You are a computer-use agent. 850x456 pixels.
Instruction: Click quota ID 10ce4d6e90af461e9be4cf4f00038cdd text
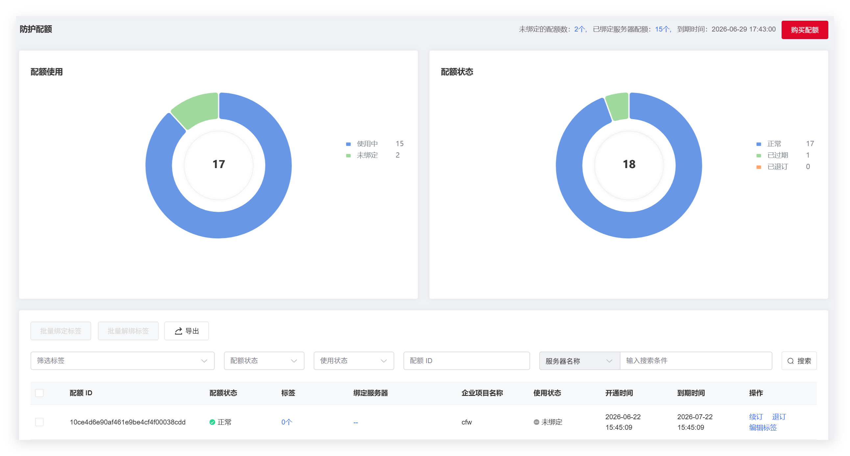(128, 422)
